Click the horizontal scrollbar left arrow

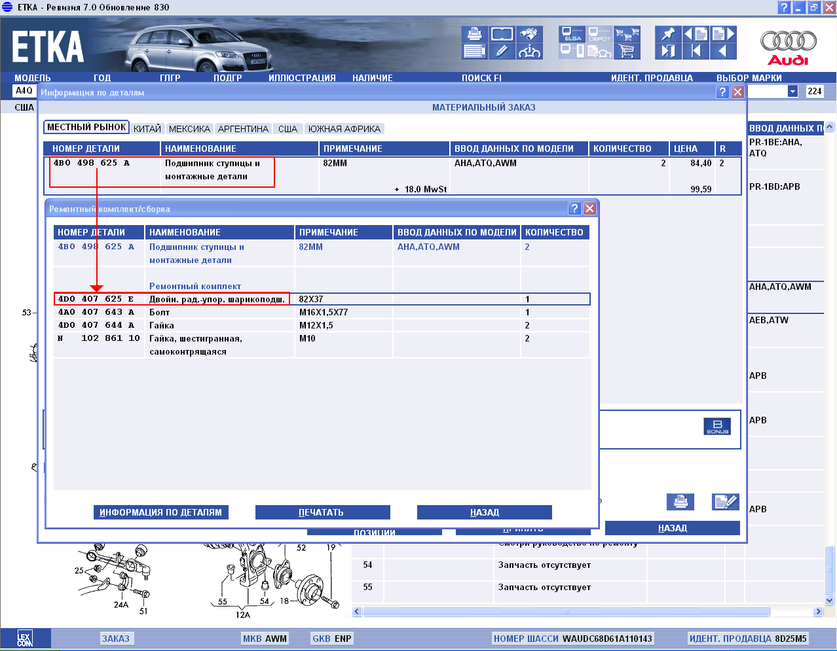pos(357,612)
